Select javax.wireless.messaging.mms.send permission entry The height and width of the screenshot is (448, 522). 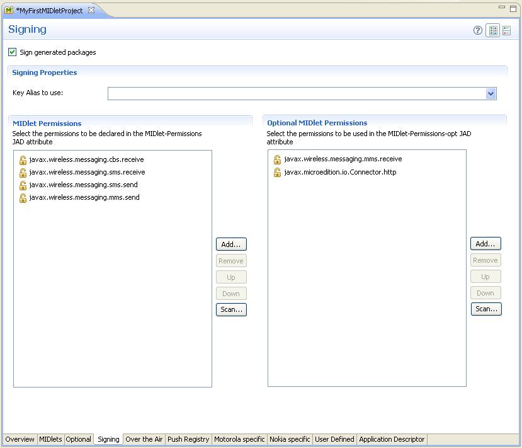[84, 197]
